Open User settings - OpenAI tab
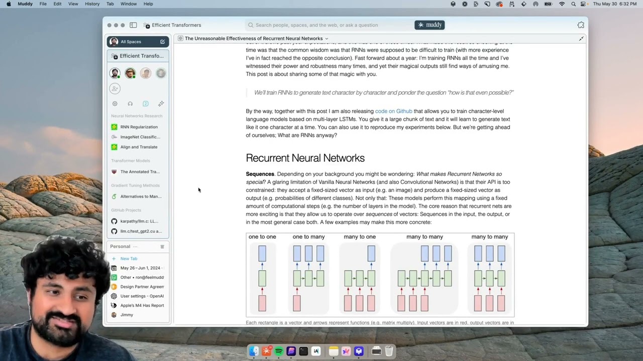Screen dimensions: 643x361 point(138,296)
